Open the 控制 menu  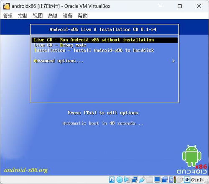click(23, 16)
